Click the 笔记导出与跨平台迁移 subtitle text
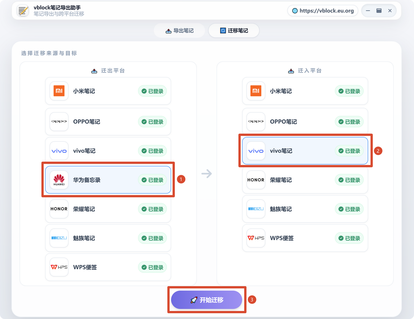The width and height of the screenshot is (414, 319). pos(59,14)
